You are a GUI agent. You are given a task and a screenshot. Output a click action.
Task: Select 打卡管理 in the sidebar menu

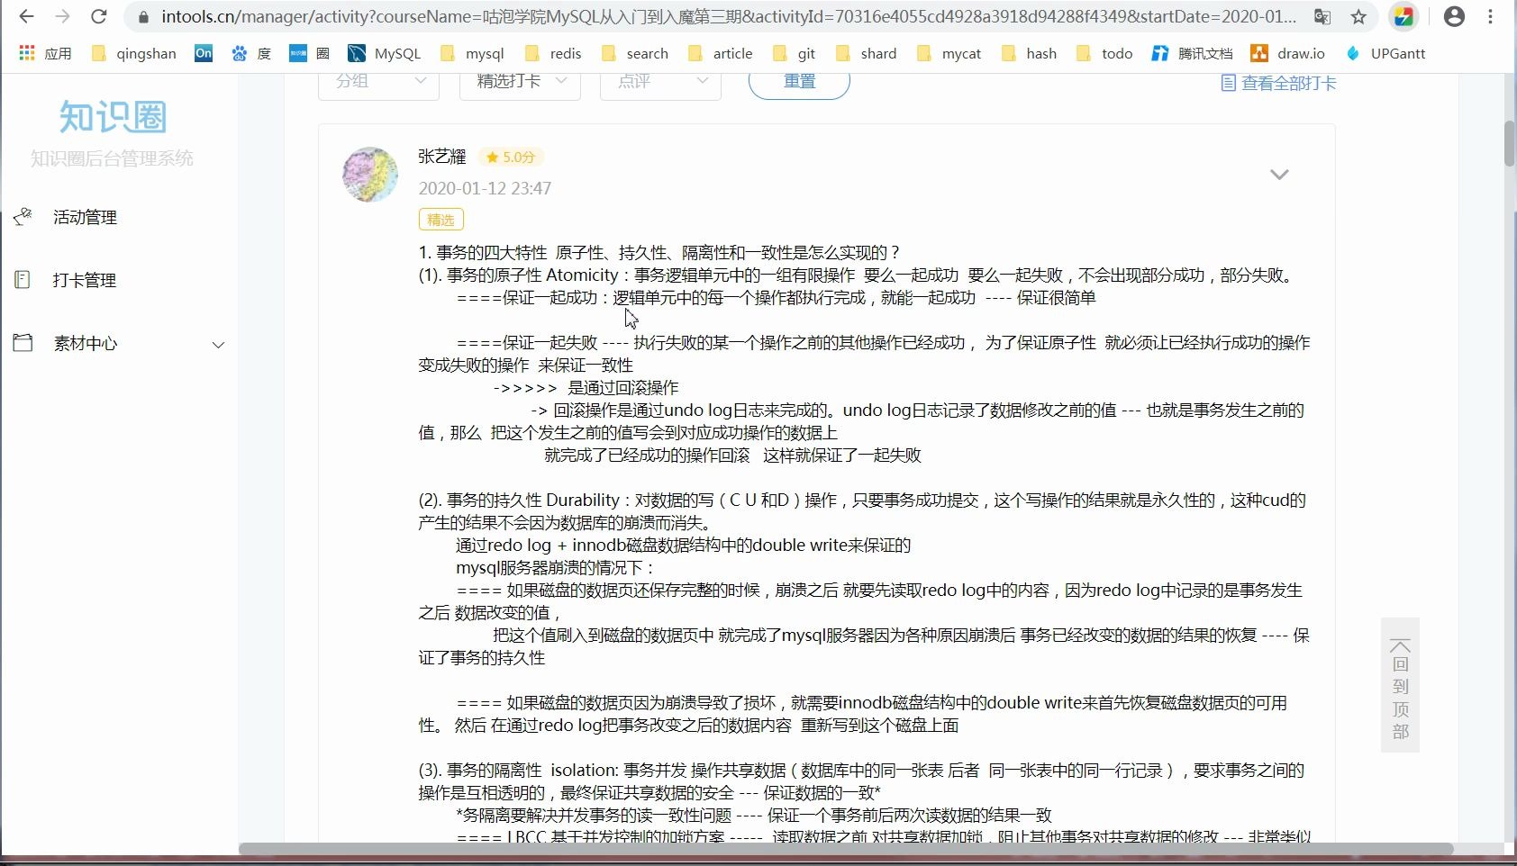(83, 279)
